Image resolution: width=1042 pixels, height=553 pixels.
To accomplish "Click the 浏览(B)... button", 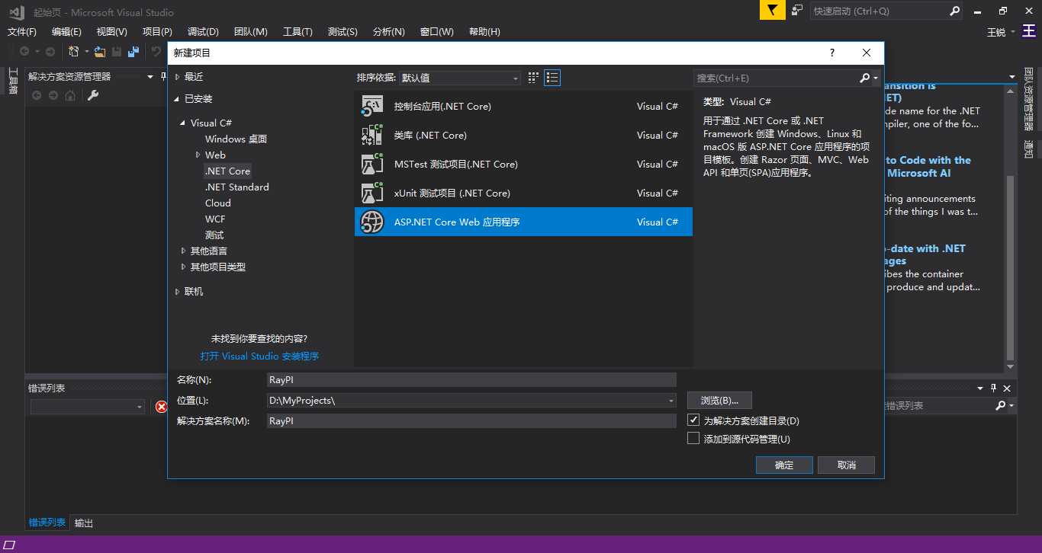I will (719, 400).
